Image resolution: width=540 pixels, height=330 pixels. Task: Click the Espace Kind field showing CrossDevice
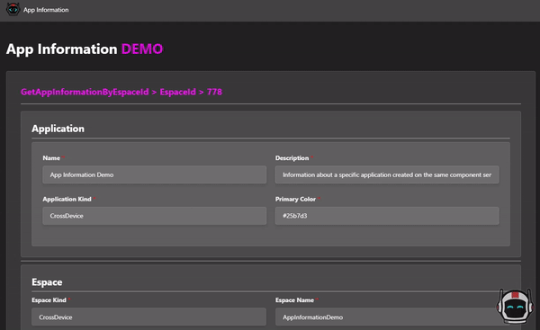pos(148,317)
